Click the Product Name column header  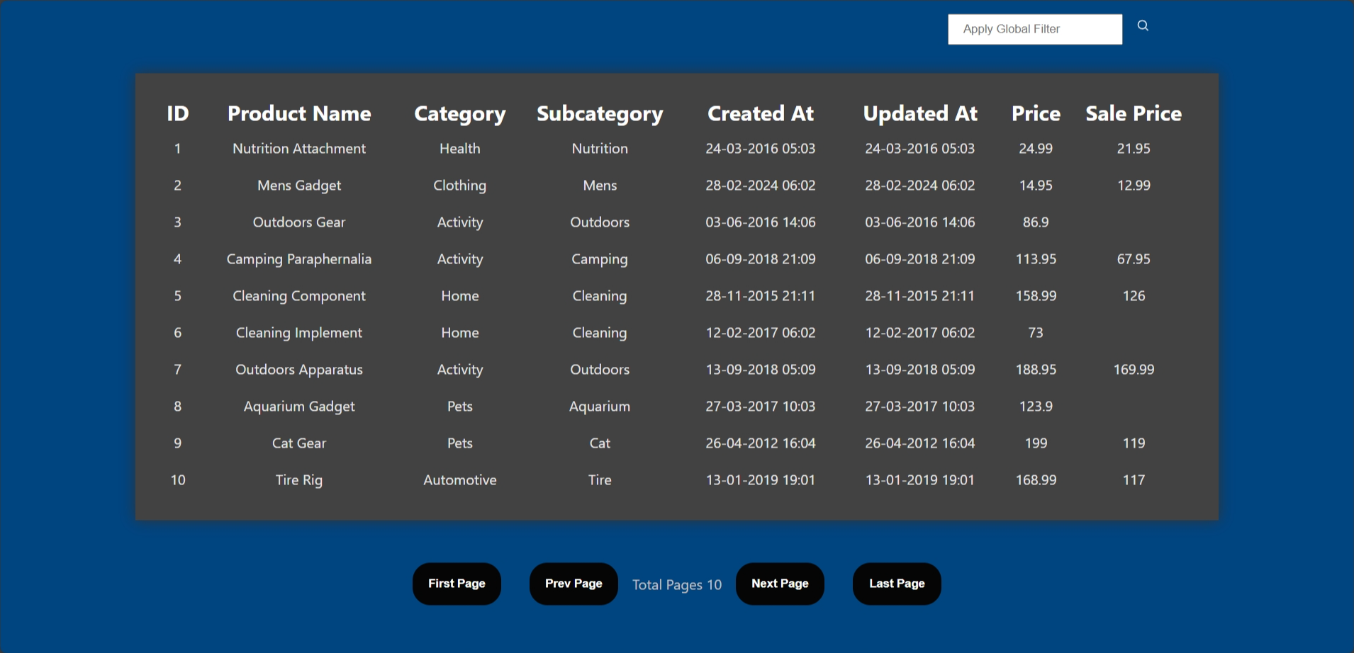point(299,113)
